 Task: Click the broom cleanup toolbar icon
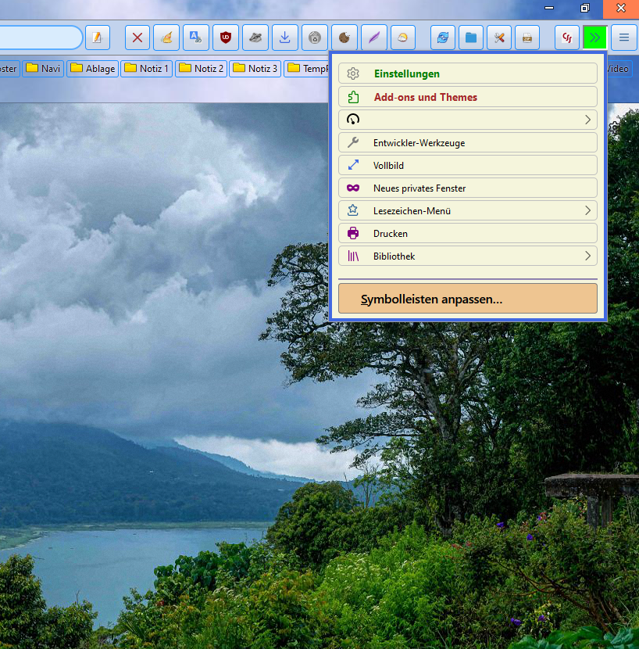[166, 38]
